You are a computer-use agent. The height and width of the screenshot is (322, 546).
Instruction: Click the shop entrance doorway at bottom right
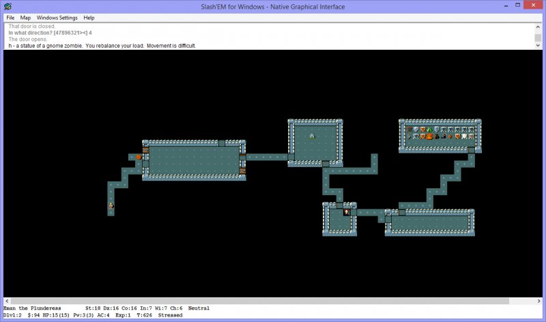click(471, 150)
